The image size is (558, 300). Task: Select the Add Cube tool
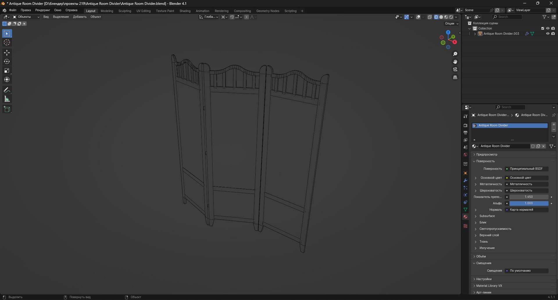click(7, 109)
